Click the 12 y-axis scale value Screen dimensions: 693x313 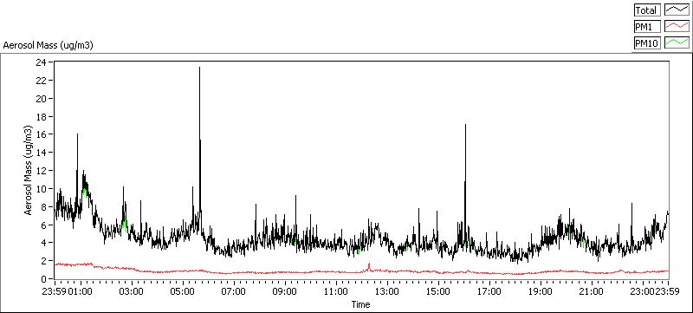pyautogui.click(x=42, y=171)
